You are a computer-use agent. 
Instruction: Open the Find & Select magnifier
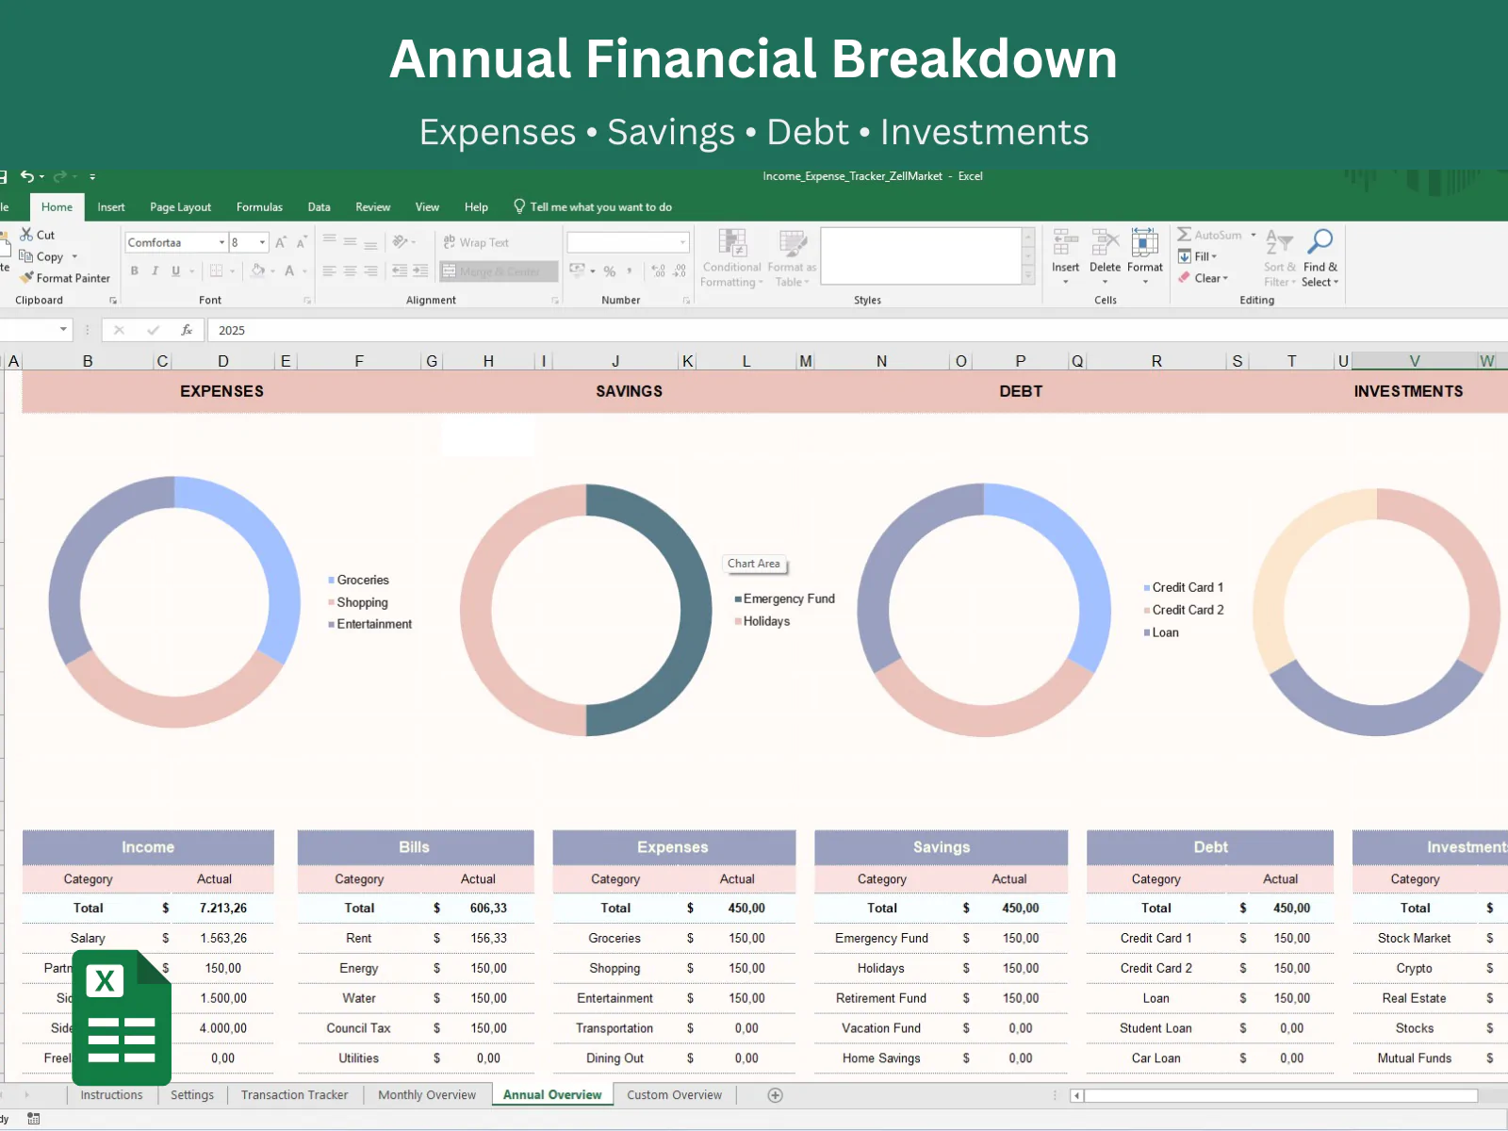pyautogui.click(x=1320, y=242)
